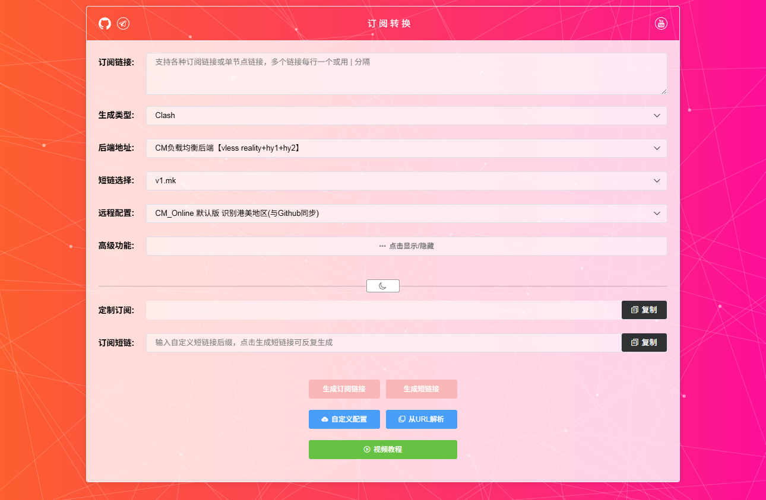Toggle visibility of advanced features panel

tap(406, 246)
